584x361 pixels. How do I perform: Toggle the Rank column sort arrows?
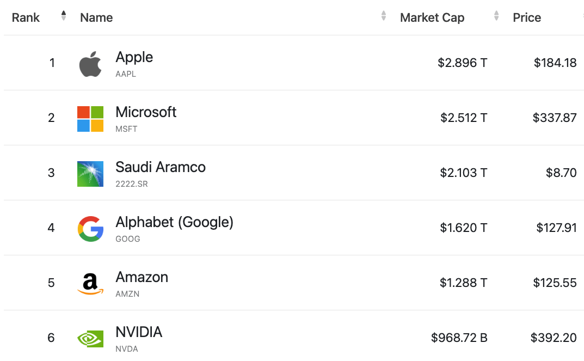[64, 16]
